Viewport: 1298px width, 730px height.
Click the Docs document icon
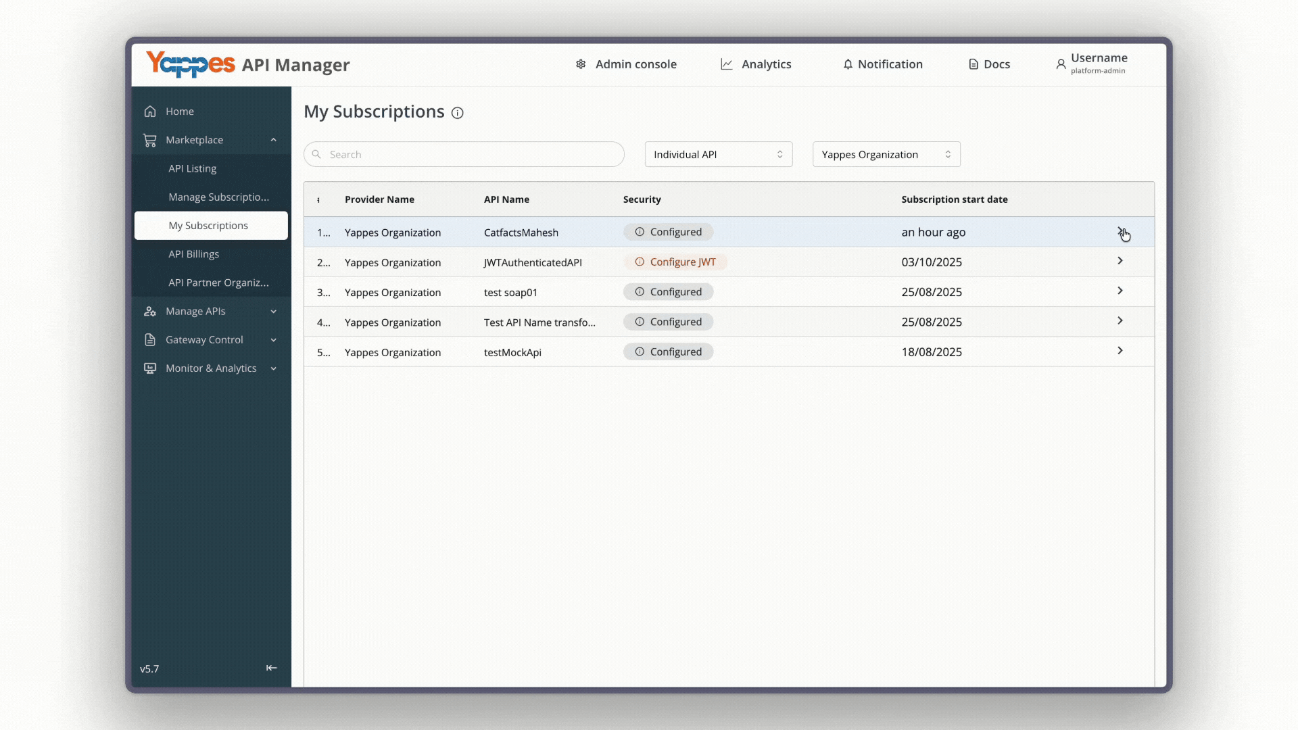[x=973, y=64]
